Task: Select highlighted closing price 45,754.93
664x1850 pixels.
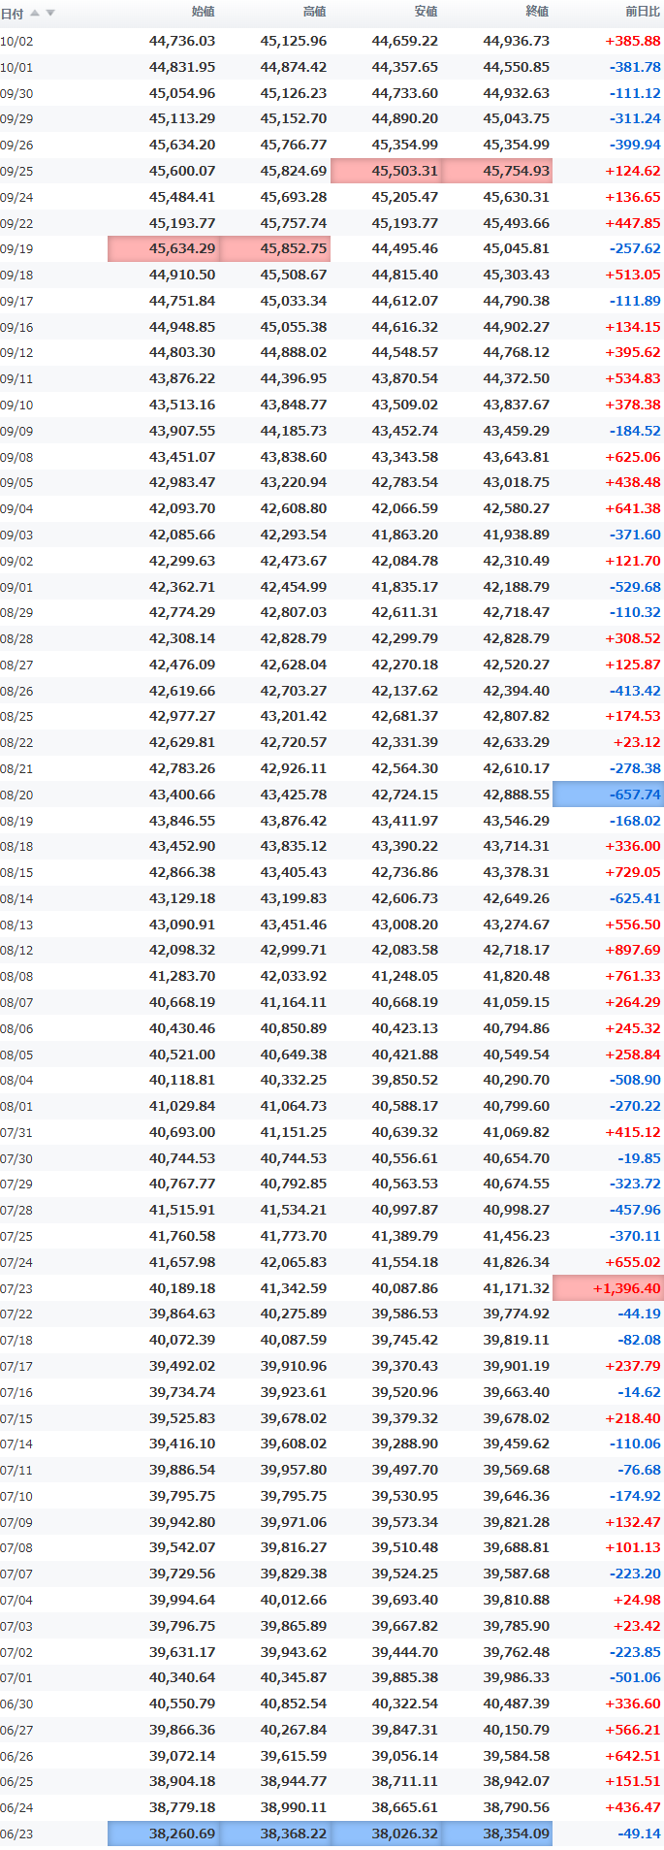Action: [x=497, y=171]
